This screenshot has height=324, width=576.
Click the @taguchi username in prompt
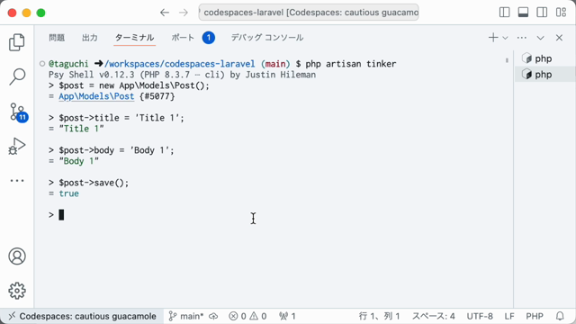pyautogui.click(x=68, y=64)
